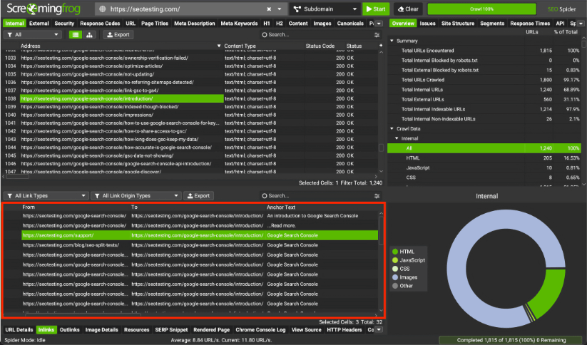Switch to Response Codes tab
This screenshot has width=587, height=345.
pyautogui.click(x=100, y=24)
